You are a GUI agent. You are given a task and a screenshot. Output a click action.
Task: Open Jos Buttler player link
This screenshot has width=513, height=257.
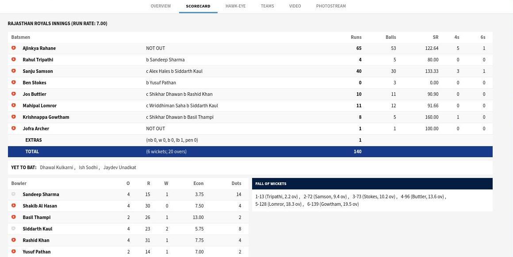pyautogui.click(x=34, y=94)
